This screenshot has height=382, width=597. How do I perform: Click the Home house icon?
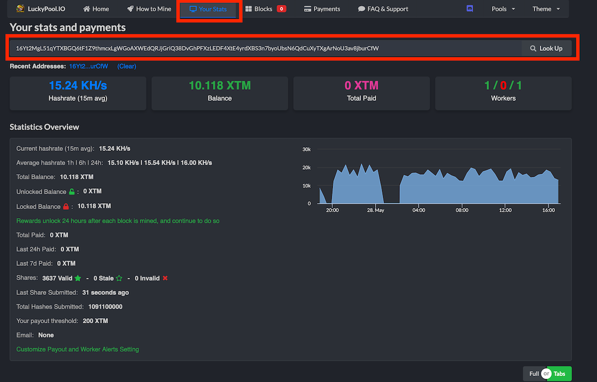tap(87, 9)
